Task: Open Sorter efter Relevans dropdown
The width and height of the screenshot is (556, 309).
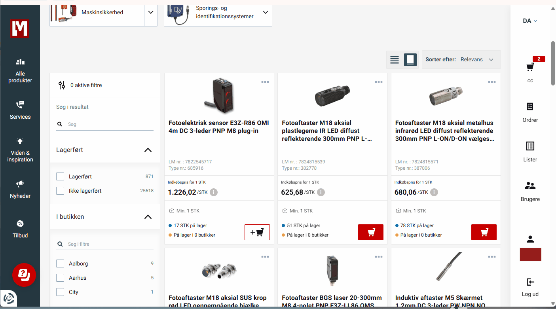Action: (x=461, y=60)
